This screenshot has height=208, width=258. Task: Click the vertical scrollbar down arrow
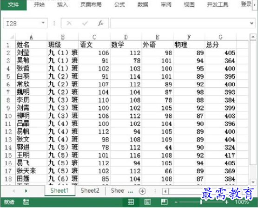(253, 182)
